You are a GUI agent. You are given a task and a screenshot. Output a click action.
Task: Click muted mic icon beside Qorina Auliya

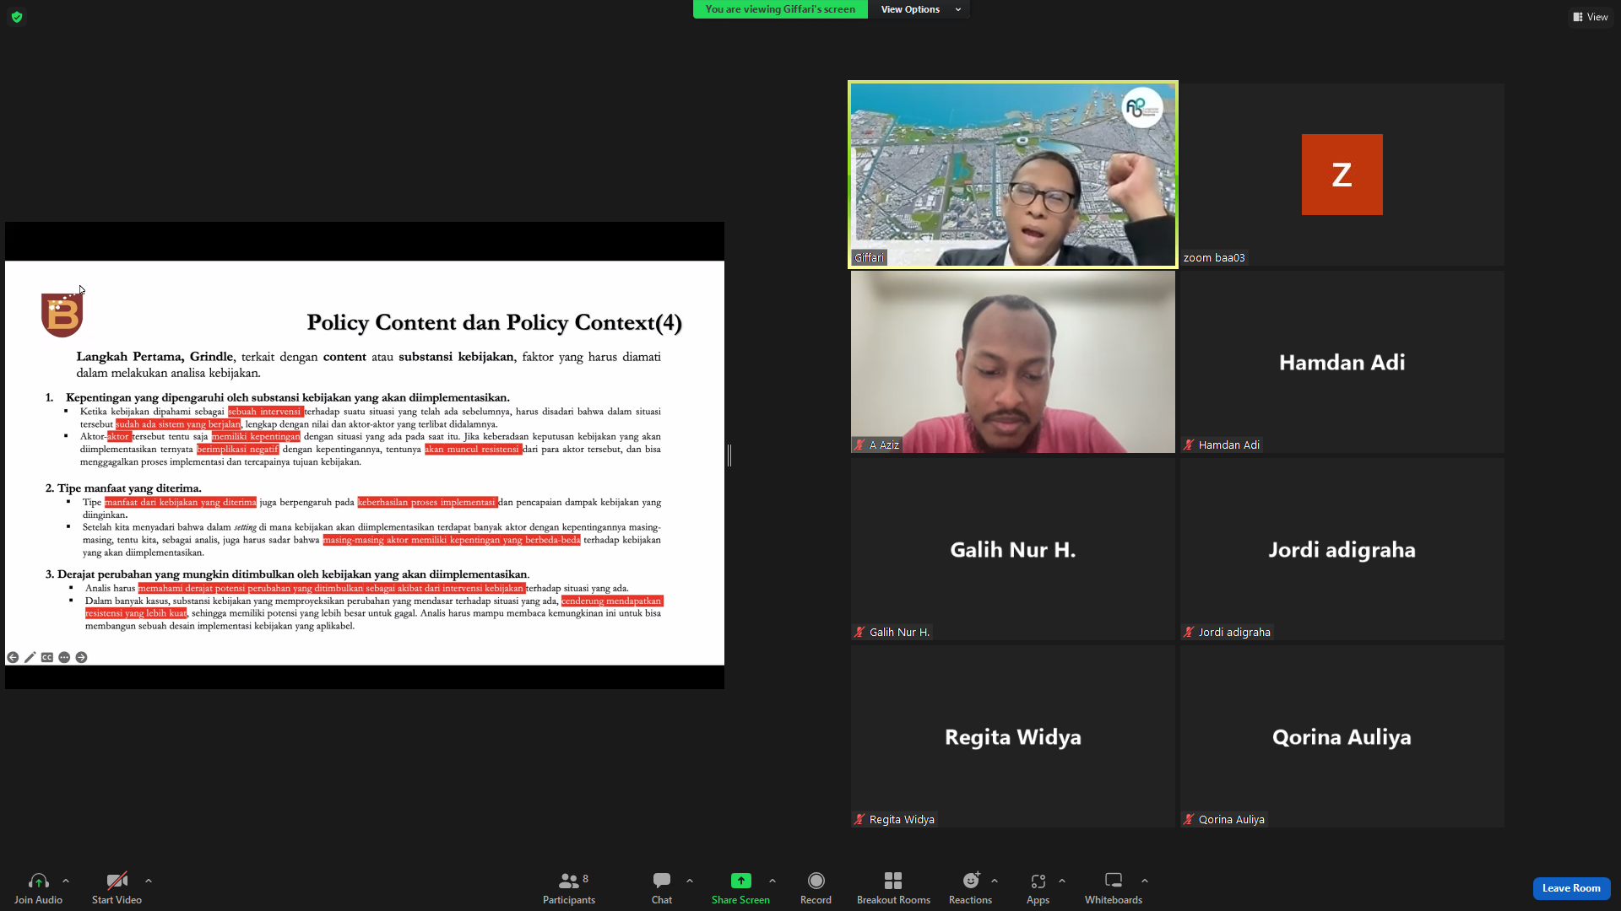coord(1190,820)
